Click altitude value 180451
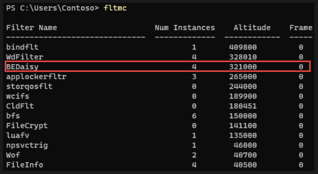The height and width of the screenshot is (174, 318). [243, 105]
